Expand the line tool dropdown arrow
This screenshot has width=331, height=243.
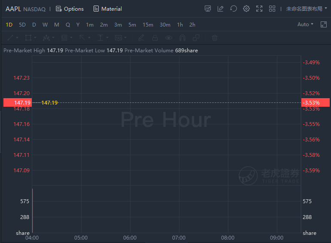point(17,38)
